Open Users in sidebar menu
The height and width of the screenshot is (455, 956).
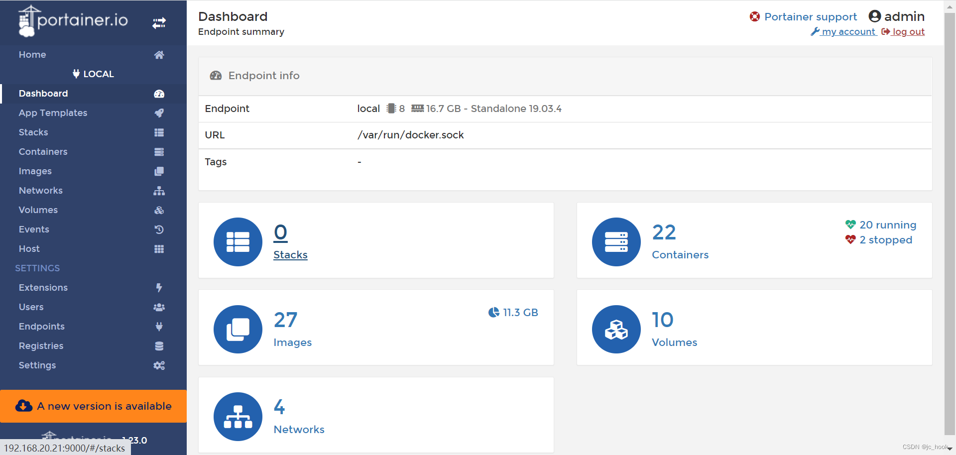tap(93, 307)
